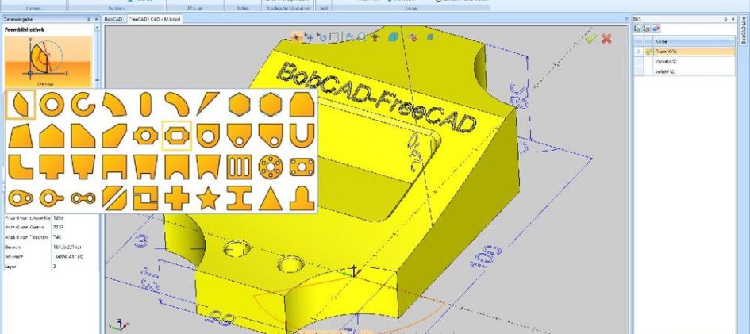Select the rectangle with chamfered top corners
The height and width of the screenshot is (334, 750).
(302, 105)
